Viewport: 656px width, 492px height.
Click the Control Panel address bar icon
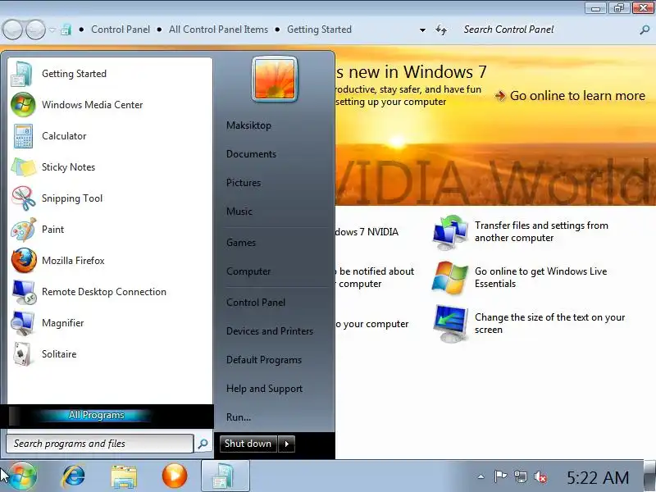pyautogui.click(x=66, y=30)
